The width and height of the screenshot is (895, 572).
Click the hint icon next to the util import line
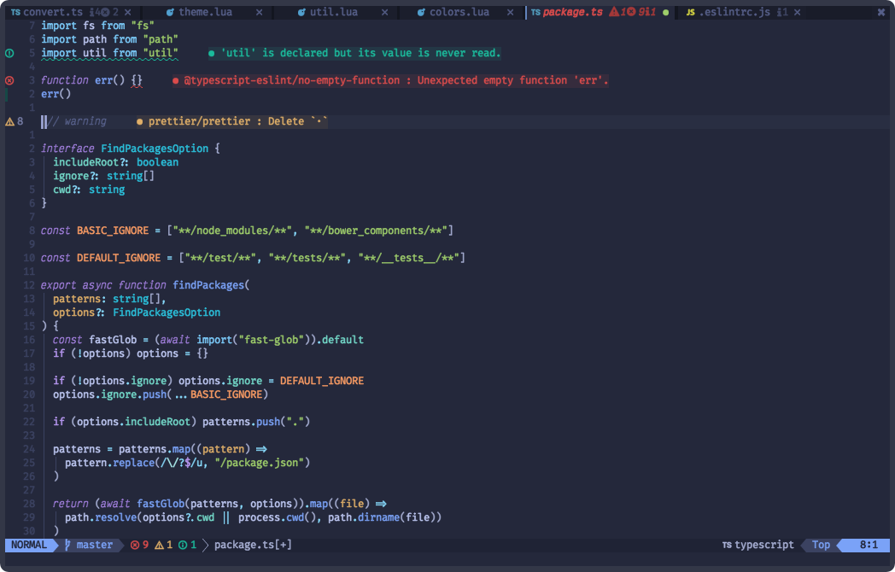[x=9, y=52]
